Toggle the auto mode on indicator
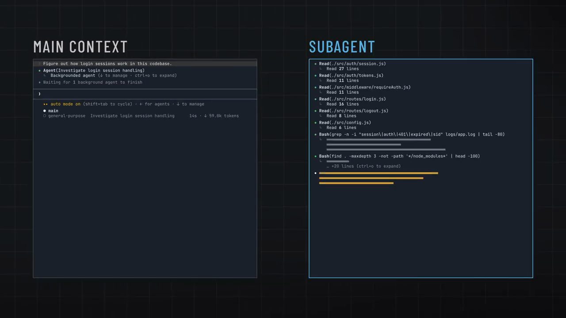Image resolution: width=566 pixels, height=318 pixels. pyautogui.click(x=65, y=104)
